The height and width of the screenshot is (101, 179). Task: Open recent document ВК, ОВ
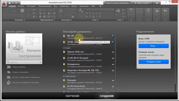click(70, 36)
